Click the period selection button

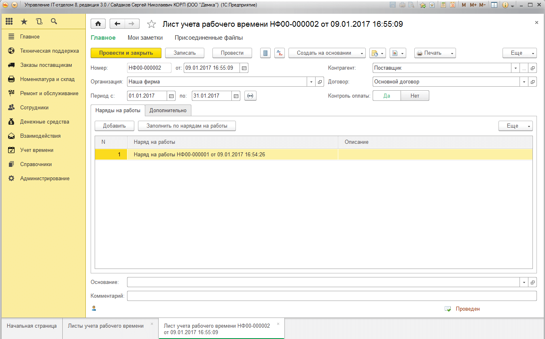250,96
